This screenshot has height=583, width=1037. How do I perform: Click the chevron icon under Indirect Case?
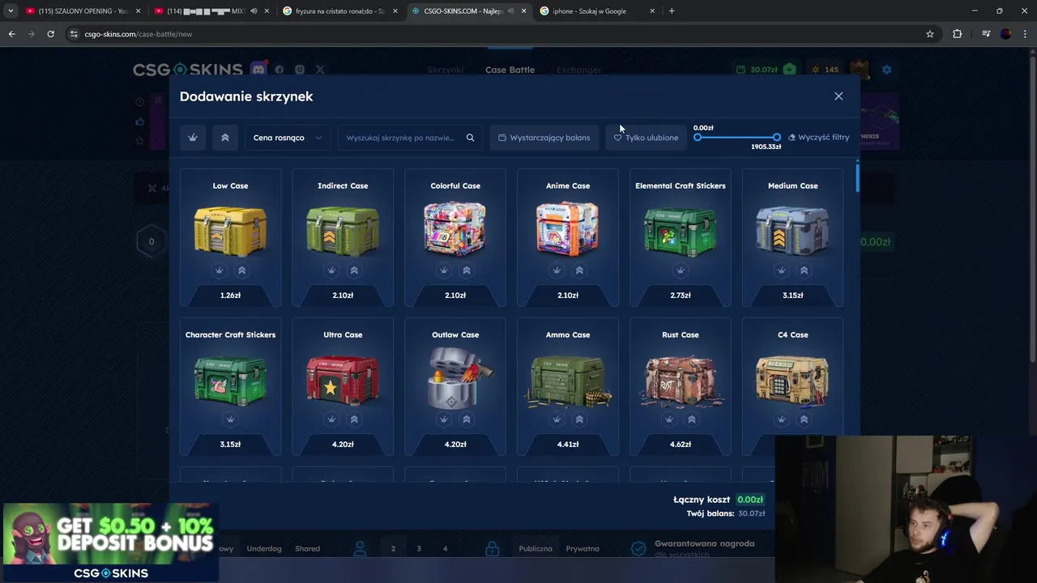354,270
